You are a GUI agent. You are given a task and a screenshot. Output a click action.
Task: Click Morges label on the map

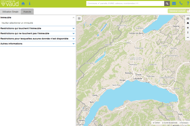click(123, 80)
